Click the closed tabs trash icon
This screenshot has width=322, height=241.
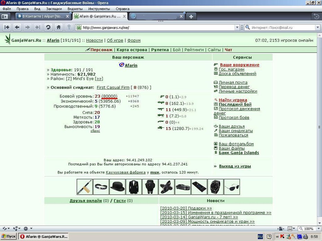tap(316, 16)
